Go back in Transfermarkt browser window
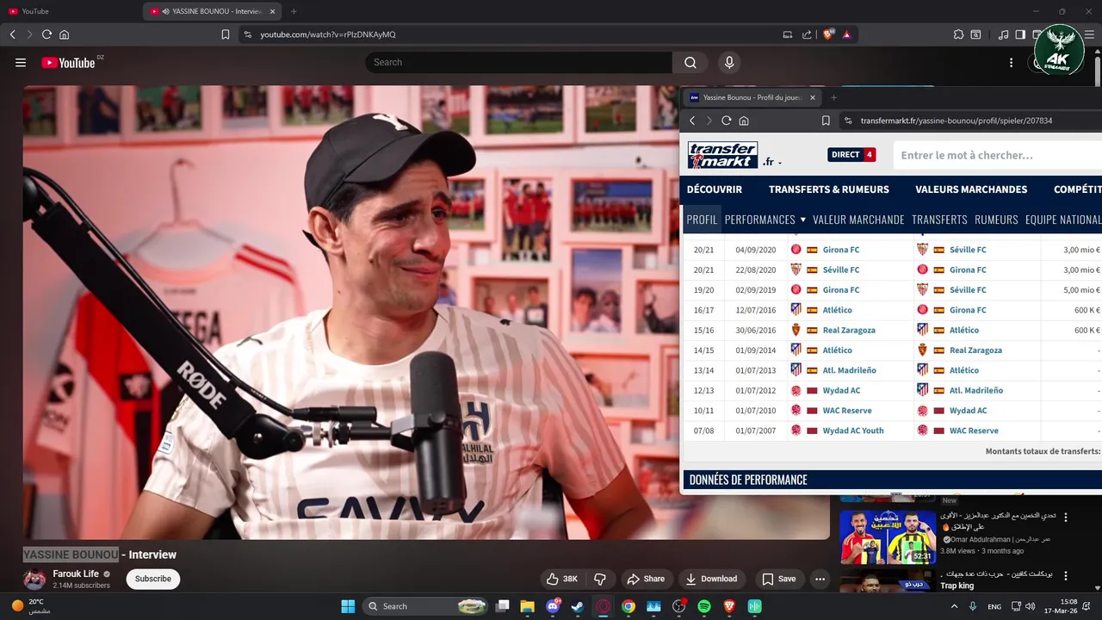This screenshot has width=1102, height=620. coord(692,121)
